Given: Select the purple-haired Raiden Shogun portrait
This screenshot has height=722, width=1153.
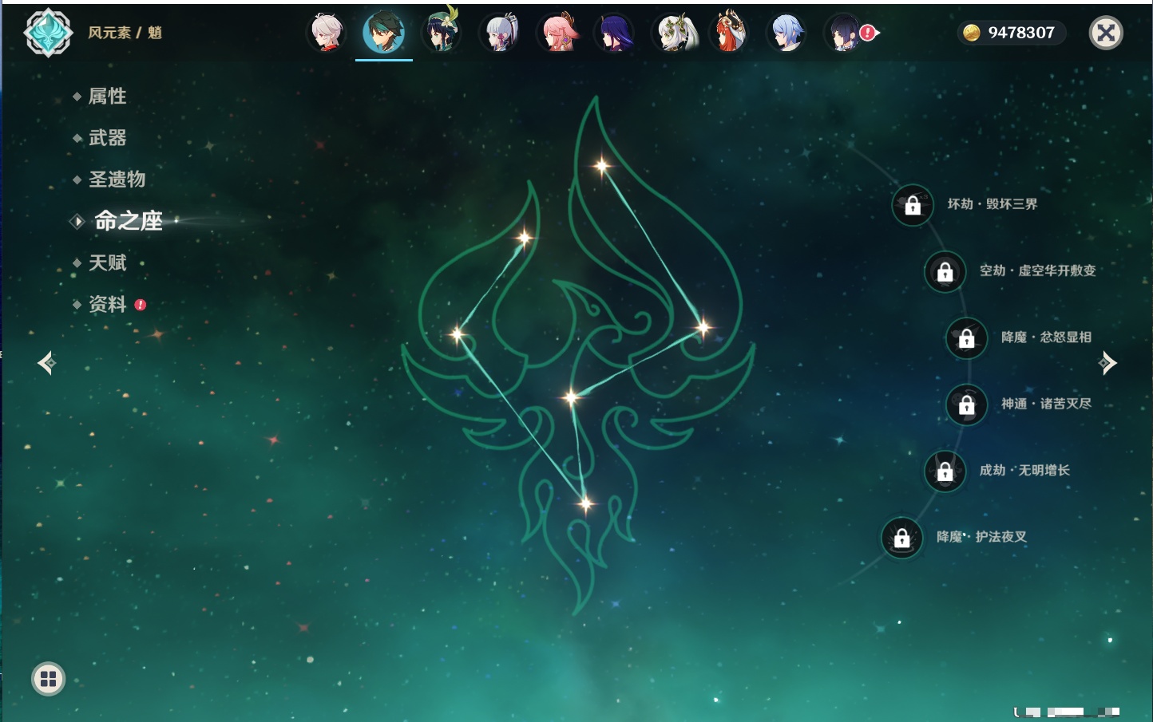Looking at the screenshot, I should tap(614, 33).
